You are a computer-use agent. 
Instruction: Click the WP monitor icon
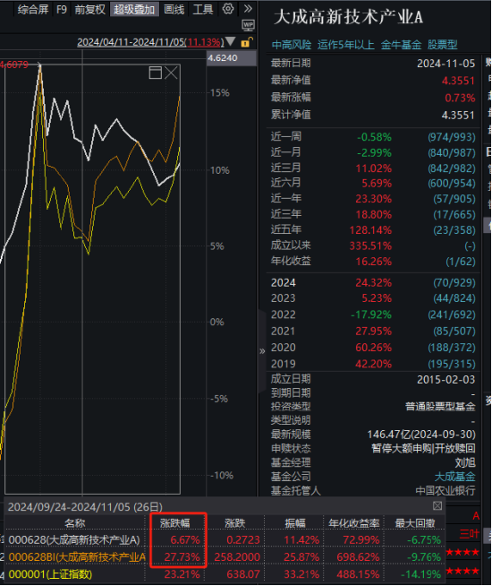248,25
